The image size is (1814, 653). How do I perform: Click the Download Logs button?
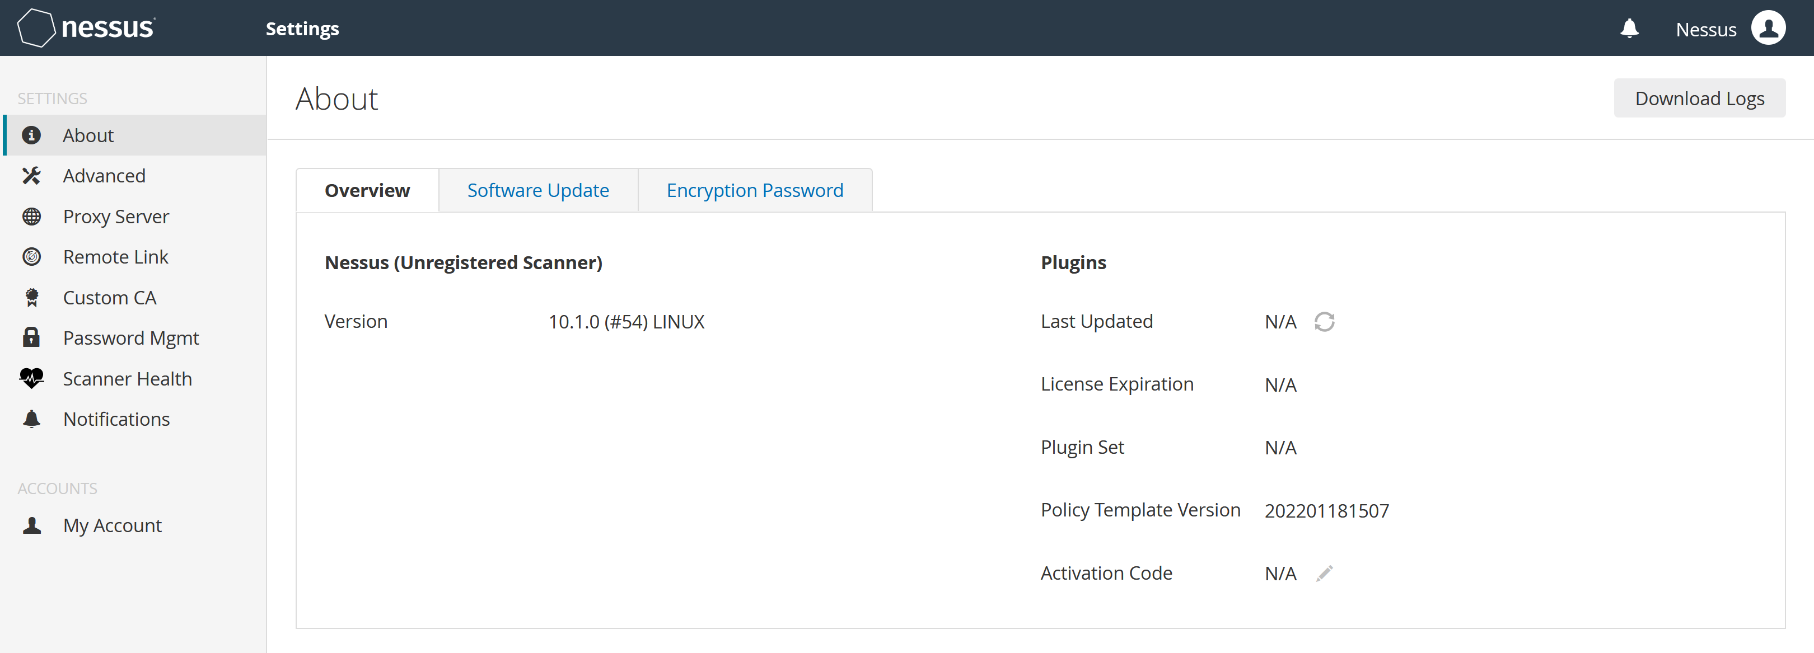click(1699, 98)
